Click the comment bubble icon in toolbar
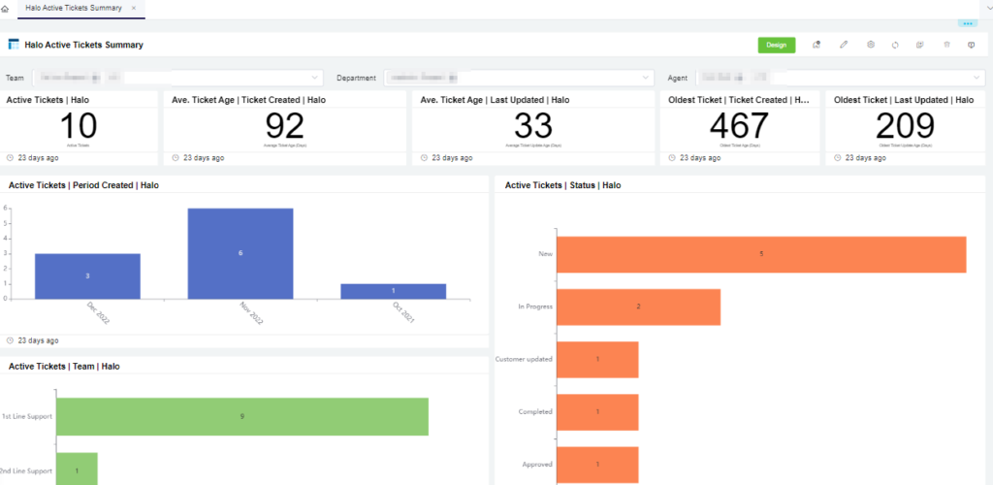 [x=971, y=45]
